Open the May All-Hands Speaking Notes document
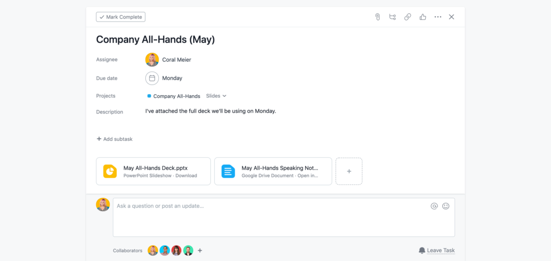Screen dimensions: 551x261 coord(273,171)
